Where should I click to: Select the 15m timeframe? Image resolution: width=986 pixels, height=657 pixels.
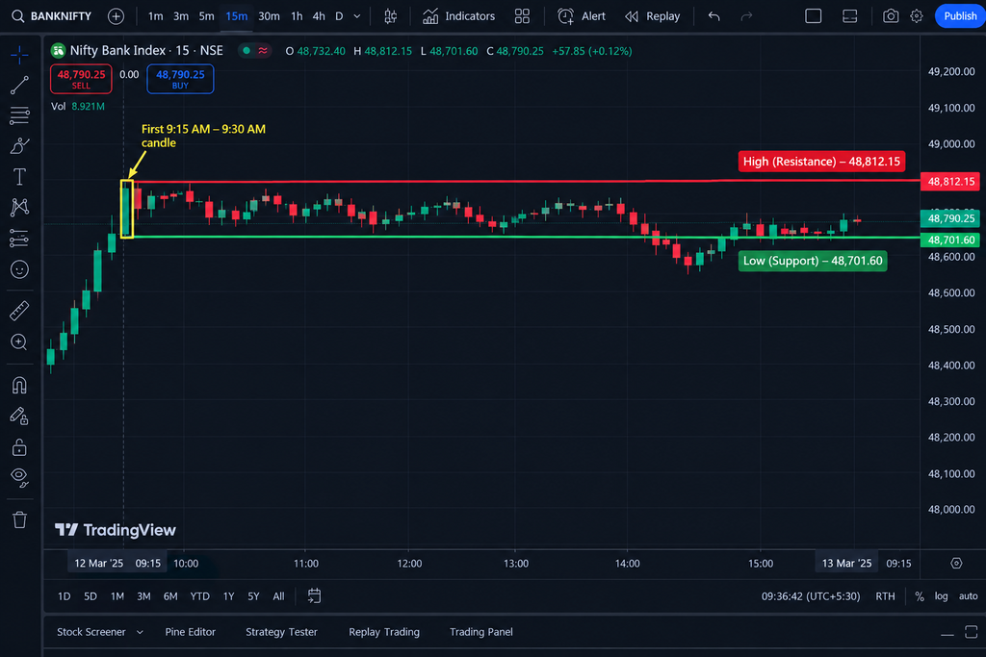pos(237,16)
